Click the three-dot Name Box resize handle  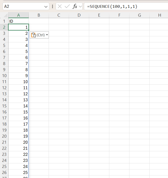52,7
